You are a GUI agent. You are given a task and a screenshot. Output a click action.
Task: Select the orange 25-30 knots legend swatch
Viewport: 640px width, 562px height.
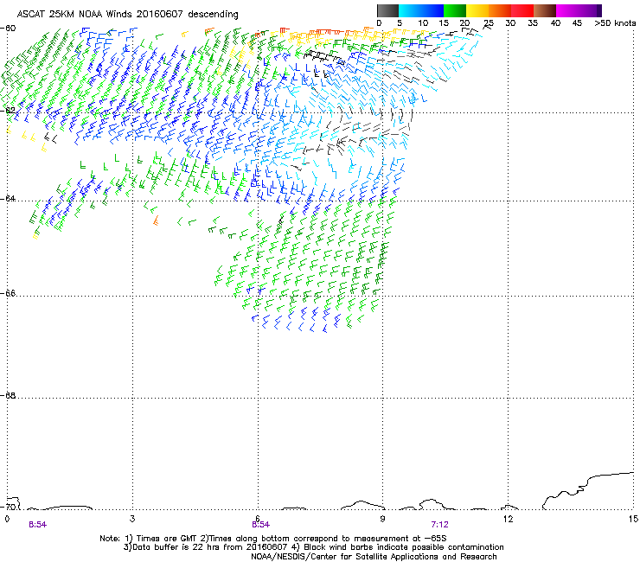pos(500,10)
